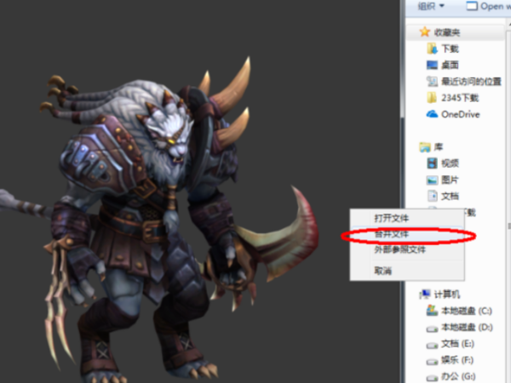Open 最近访问的位置
Screen dimensions: 511x383
pyautogui.click(x=471, y=82)
